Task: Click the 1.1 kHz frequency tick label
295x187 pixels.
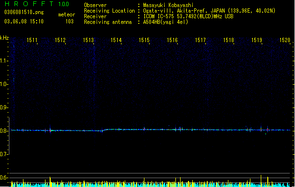Action: [4, 61]
